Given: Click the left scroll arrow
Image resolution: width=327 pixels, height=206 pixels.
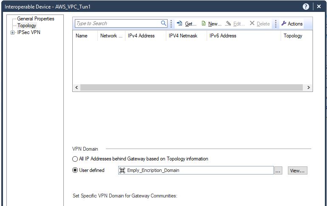Looking at the screenshot, I should (77, 87).
